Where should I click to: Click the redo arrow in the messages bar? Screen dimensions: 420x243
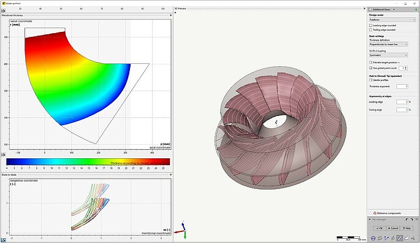coord(411,220)
